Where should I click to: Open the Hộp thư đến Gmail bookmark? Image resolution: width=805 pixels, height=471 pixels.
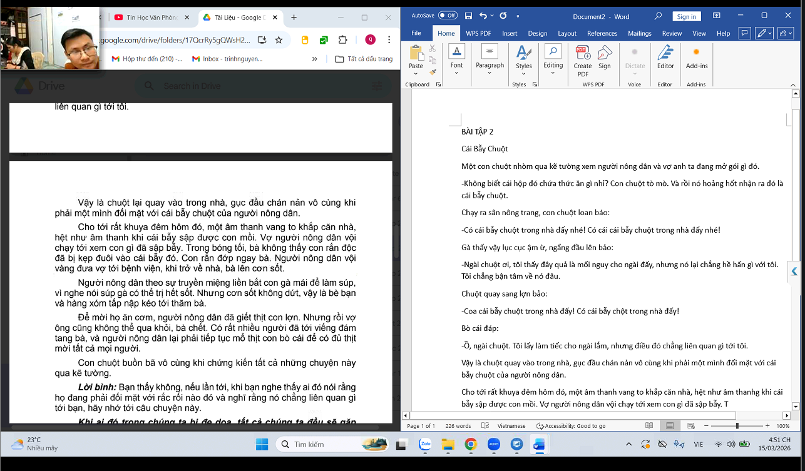pos(147,59)
